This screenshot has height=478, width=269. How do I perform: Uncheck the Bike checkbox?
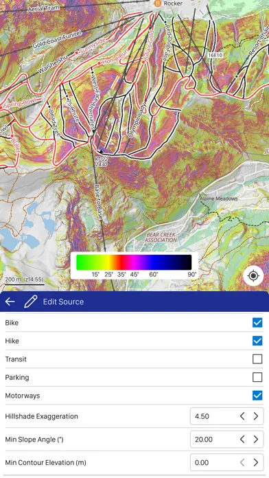[257, 323]
